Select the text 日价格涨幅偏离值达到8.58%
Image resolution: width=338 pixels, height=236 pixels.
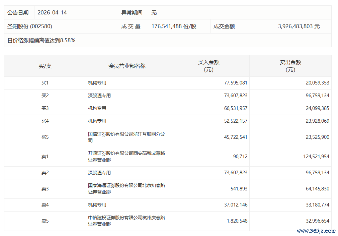(x=41, y=40)
